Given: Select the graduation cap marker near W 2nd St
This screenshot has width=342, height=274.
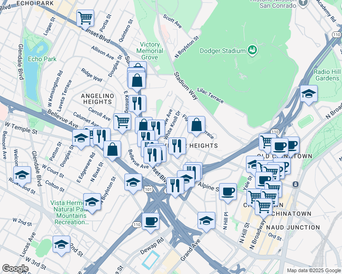Looking at the screenshot, I should point(61,244).
